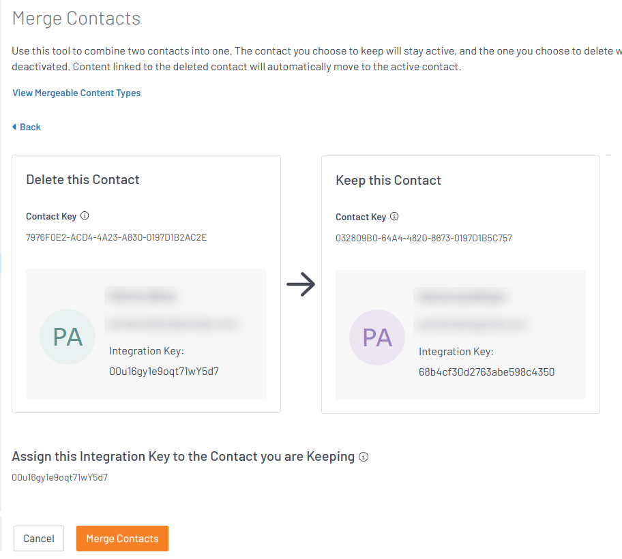Screen dimensions: 622x559
Task: Click integration key 68b4cf30d2763abe598c4350 on keep card
Action: point(487,372)
